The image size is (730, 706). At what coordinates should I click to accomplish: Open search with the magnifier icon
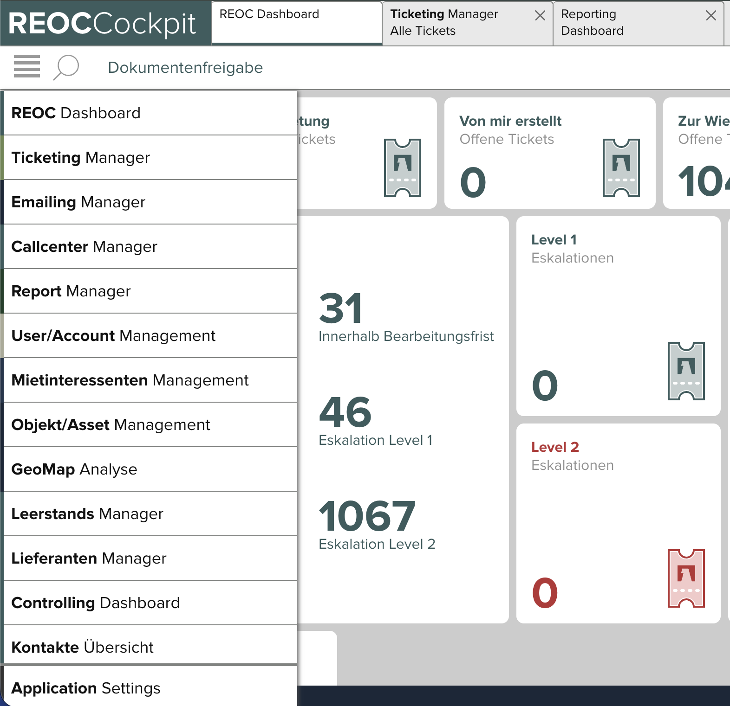[x=66, y=67]
